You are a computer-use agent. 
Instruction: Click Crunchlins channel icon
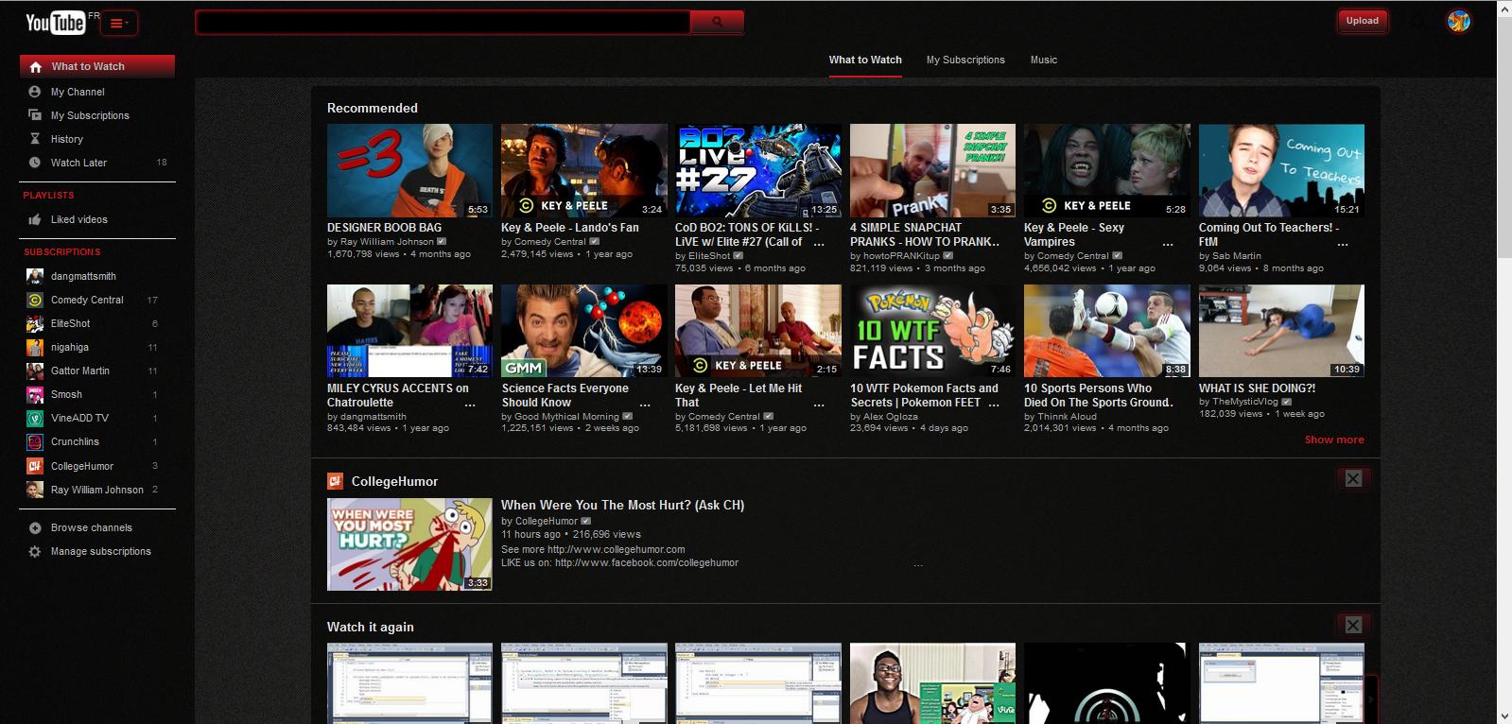tap(35, 441)
